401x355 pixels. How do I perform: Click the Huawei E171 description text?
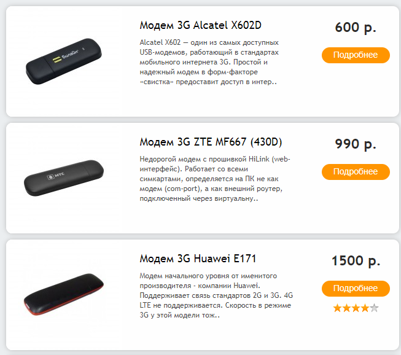215,295
